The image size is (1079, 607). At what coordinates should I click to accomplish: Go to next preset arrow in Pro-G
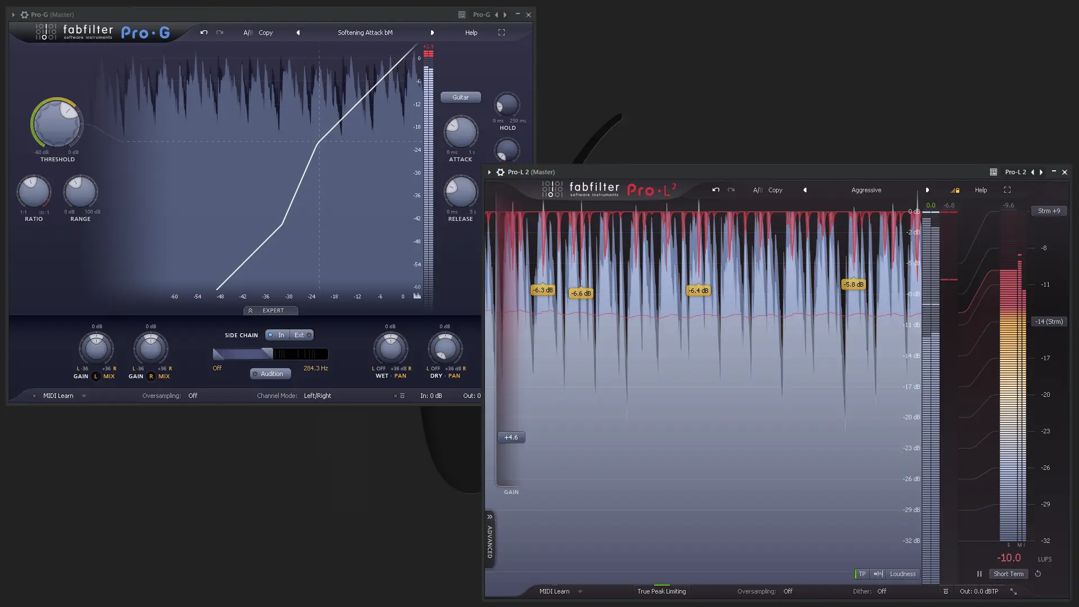tap(432, 33)
